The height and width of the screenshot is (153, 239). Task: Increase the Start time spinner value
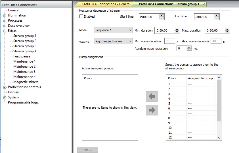(x=162, y=15)
